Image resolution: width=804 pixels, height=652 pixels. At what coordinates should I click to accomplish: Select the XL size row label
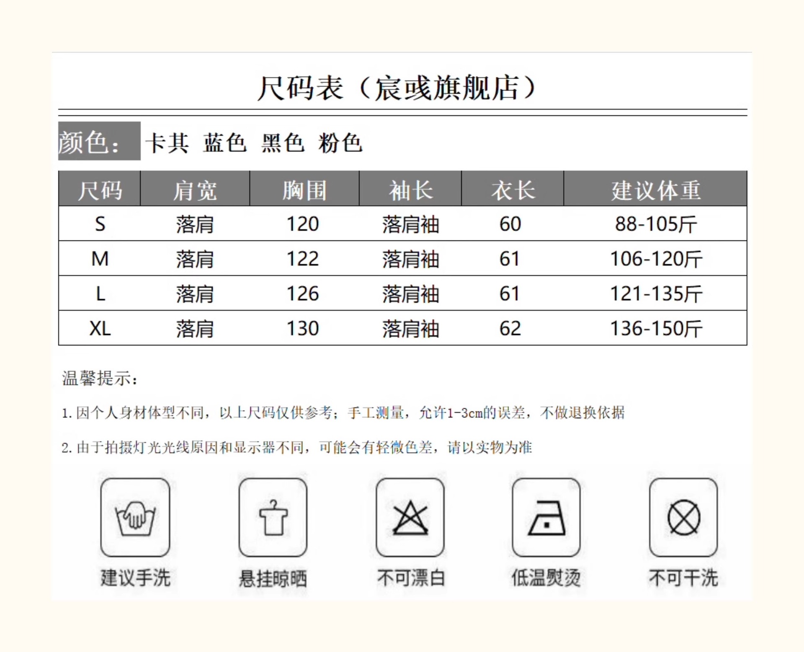coord(100,328)
